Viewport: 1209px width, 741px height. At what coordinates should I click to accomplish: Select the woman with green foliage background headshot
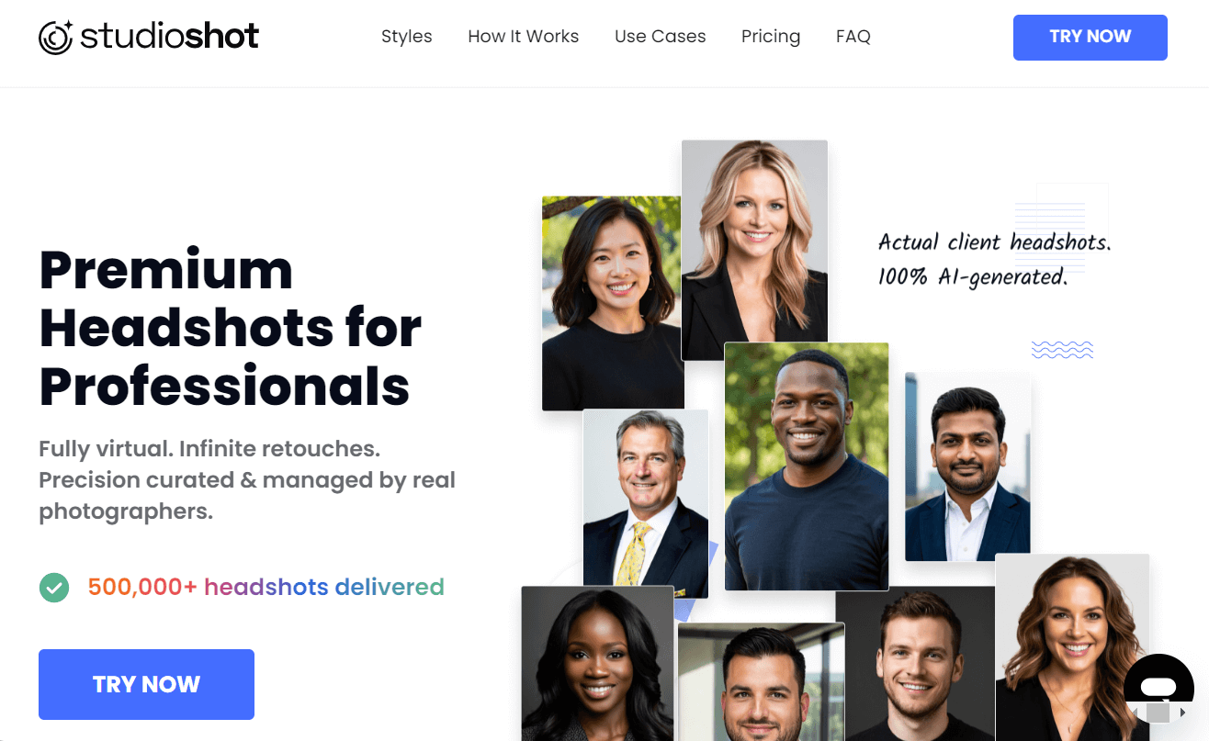coord(612,303)
